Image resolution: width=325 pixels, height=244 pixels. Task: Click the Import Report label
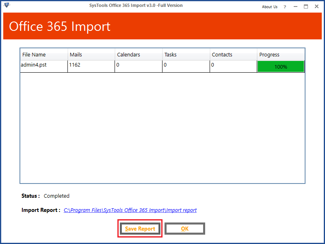(41, 210)
